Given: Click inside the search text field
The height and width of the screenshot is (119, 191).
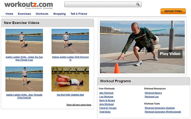Looking at the screenshot, I should pos(100,4).
